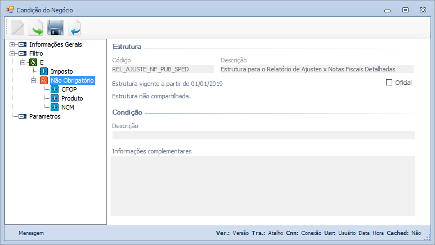435x245 pixels.
Task: Click the Informações complementares text area
Action: (263, 186)
